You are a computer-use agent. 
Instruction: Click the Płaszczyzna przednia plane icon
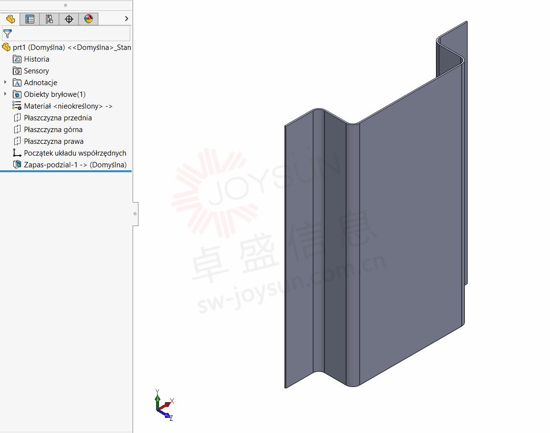click(x=17, y=118)
